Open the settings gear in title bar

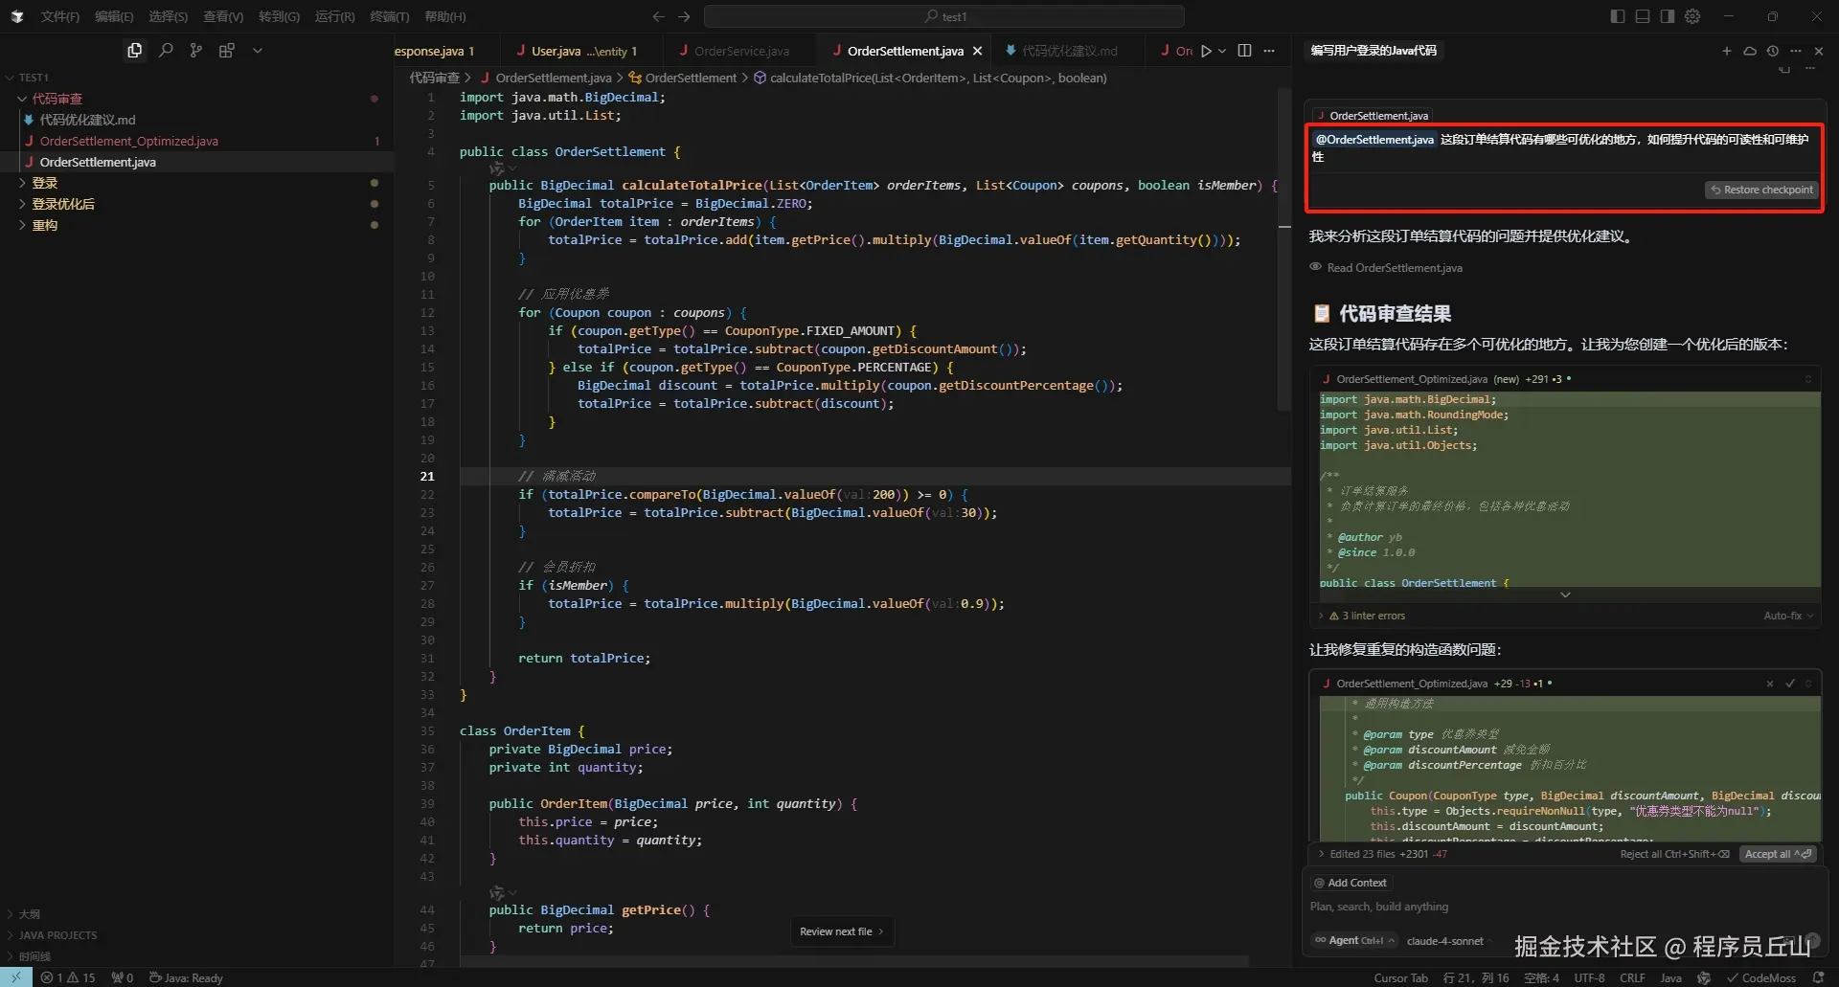(x=1692, y=16)
